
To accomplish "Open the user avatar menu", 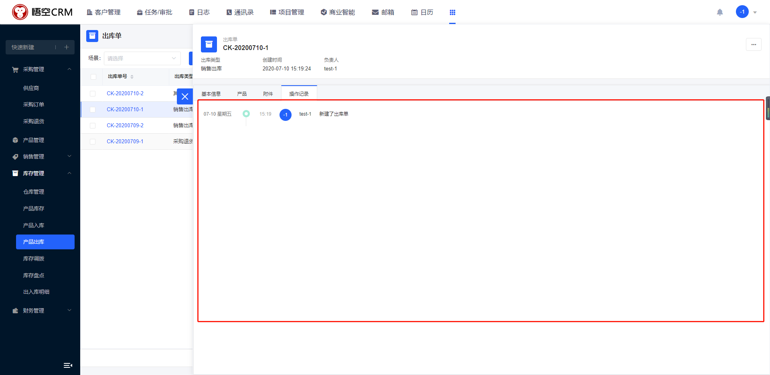I will point(742,12).
